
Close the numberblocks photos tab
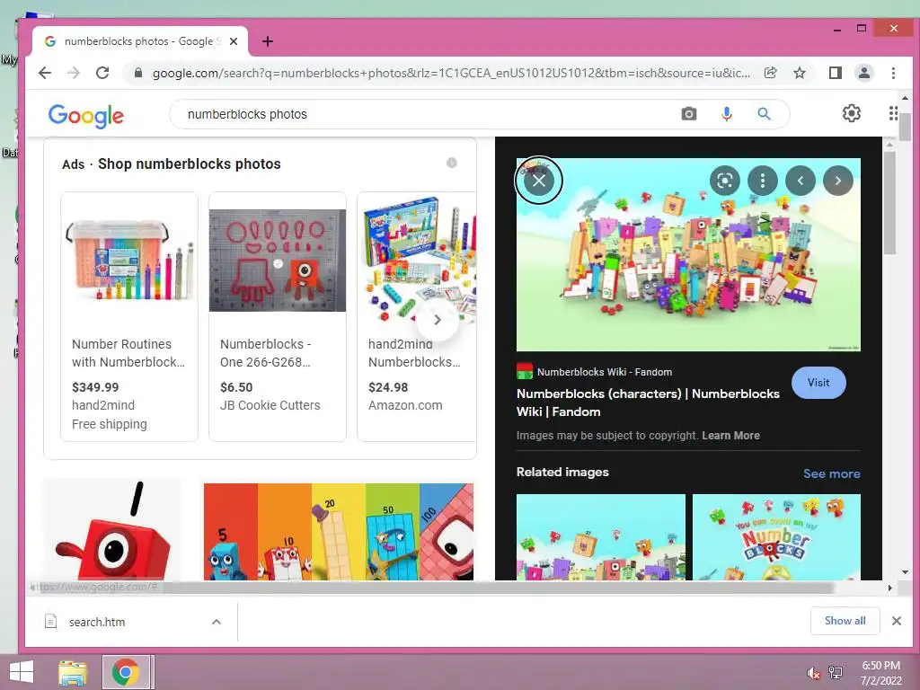click(x=234, y=41)
